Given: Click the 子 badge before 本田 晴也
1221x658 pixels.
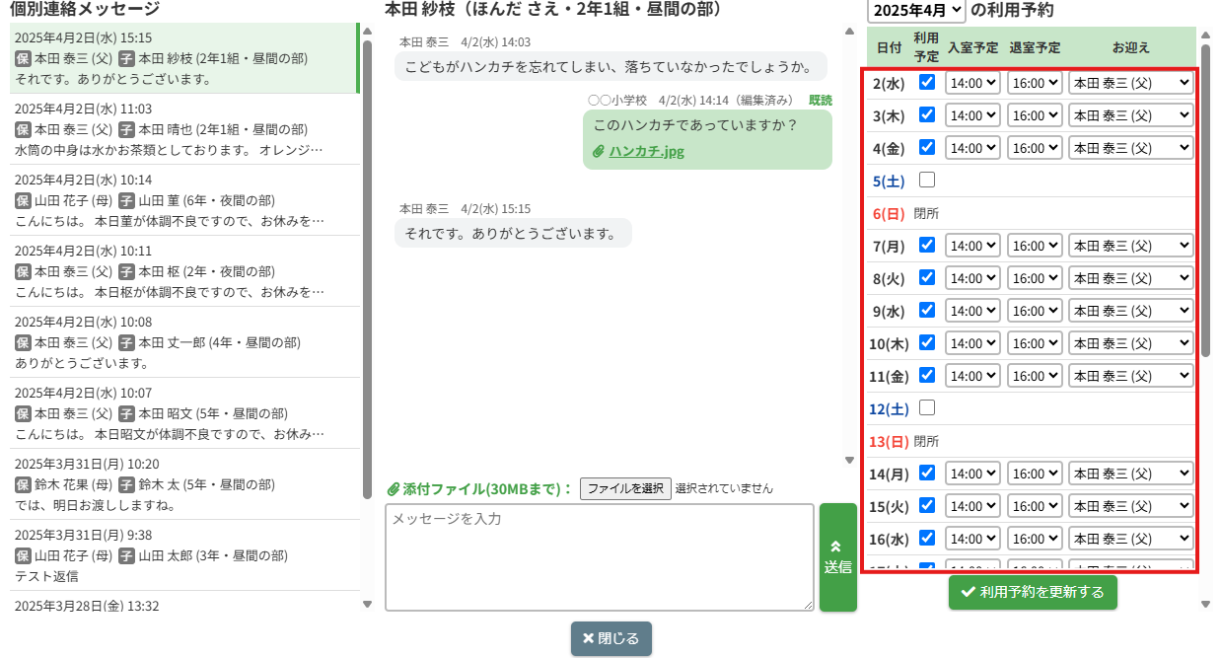Looking at the screenshot, I should (126, 129).
